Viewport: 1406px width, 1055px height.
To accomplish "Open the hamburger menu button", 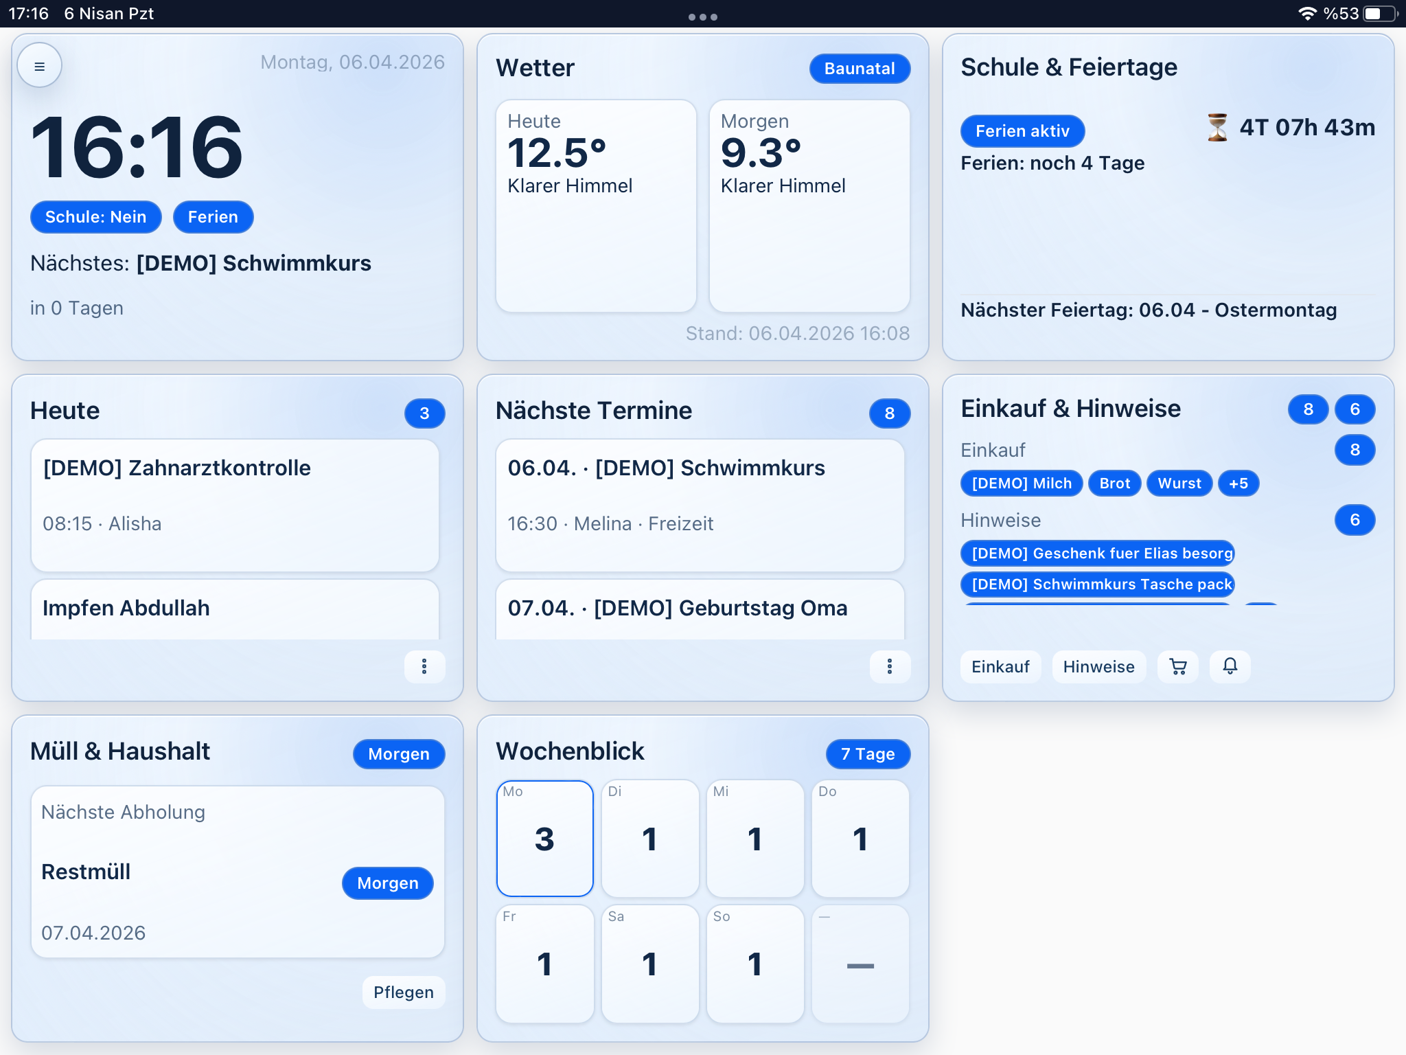I will pos(39,67).
